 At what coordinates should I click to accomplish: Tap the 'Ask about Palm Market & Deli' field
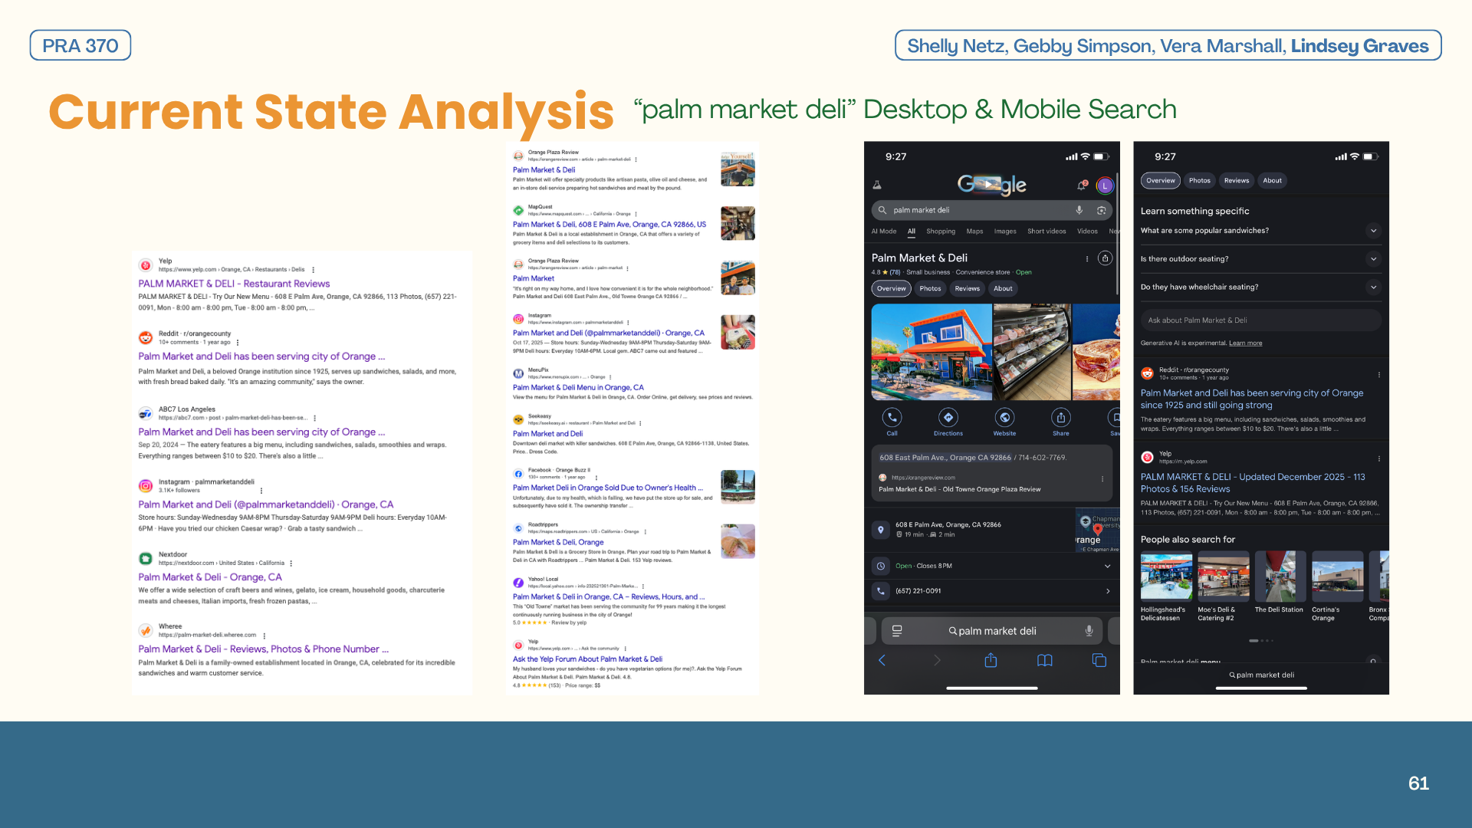click(x=1260, y=320)
